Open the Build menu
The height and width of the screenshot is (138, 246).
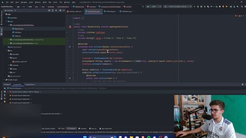point(45,2)
